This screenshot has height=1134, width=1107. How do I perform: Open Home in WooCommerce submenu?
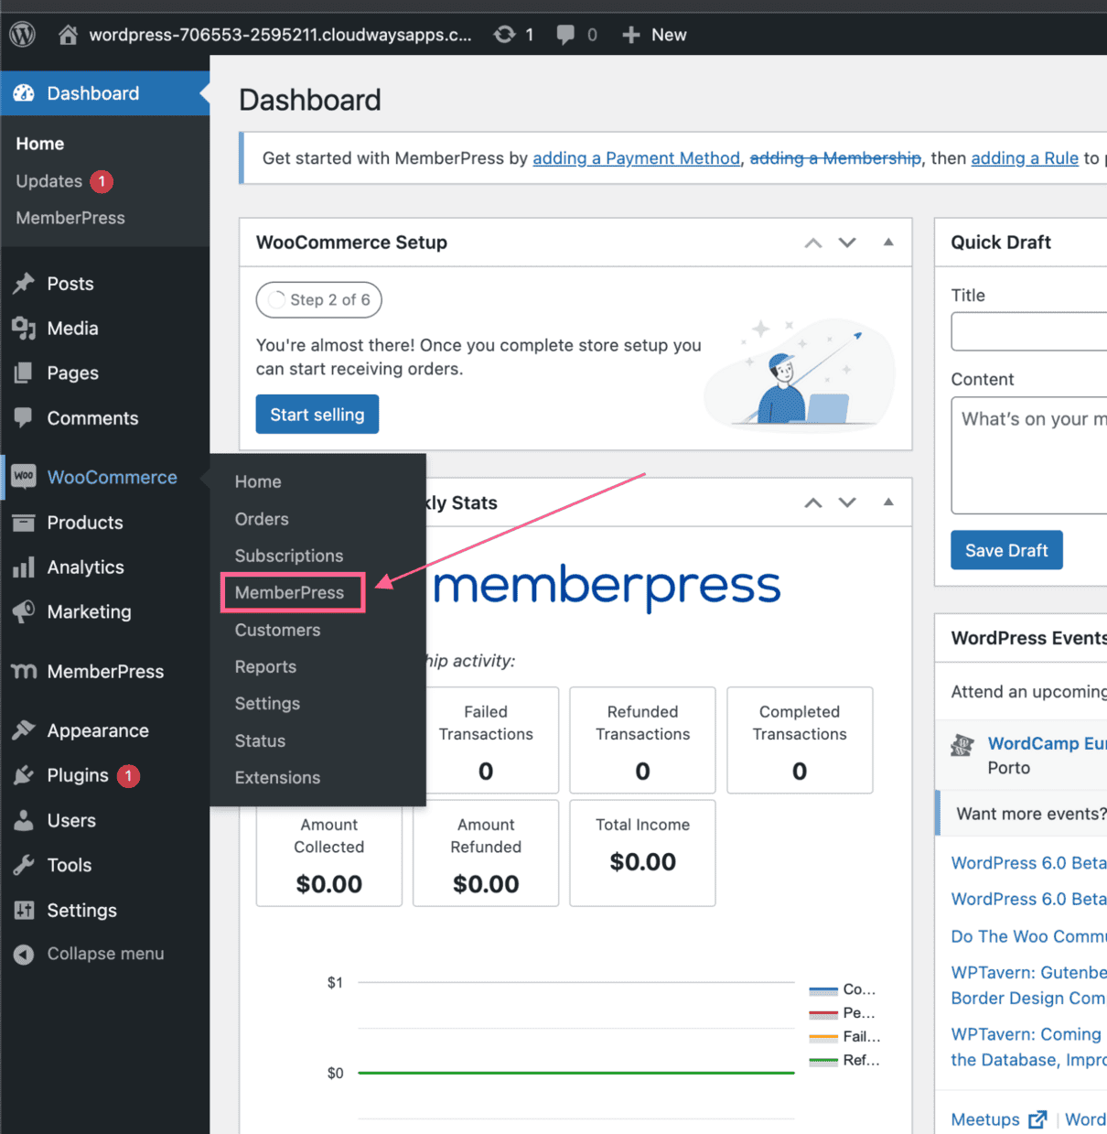[258, 481]
